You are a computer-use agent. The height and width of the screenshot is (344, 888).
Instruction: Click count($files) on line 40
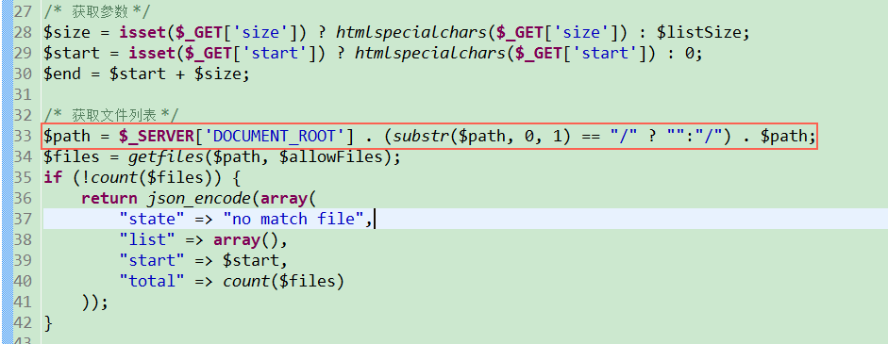pos(284,281)
